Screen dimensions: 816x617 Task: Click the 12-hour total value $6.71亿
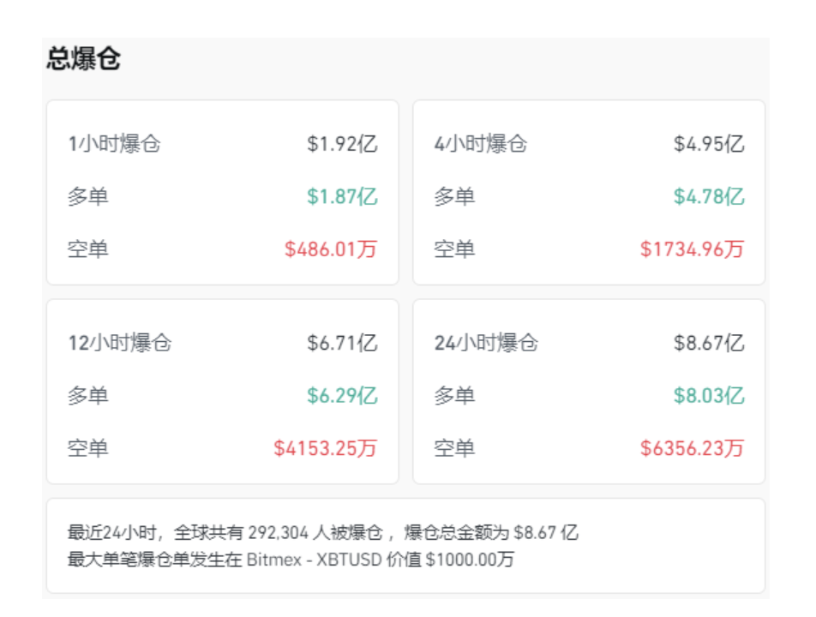342,343
